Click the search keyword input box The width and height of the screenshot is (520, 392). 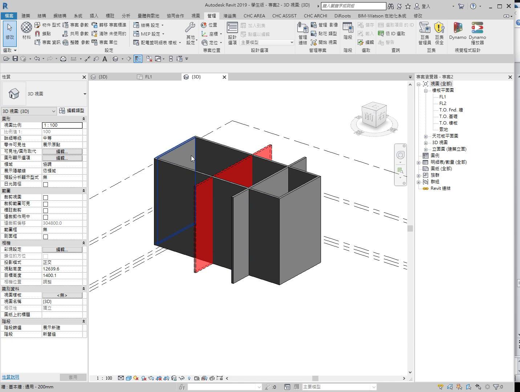353,6
